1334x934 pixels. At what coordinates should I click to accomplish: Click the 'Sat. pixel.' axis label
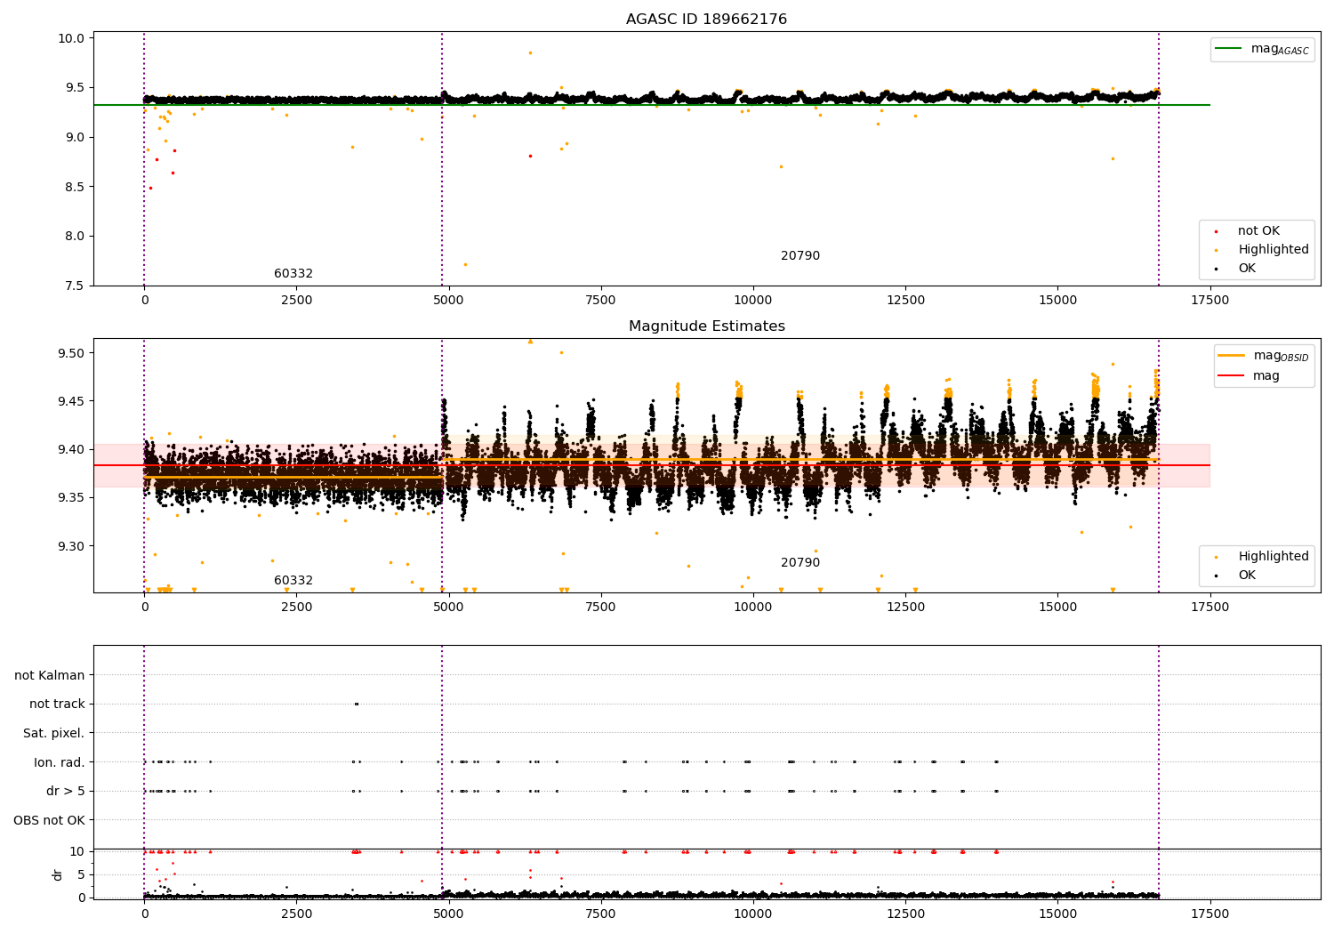[x=53, y=734]
